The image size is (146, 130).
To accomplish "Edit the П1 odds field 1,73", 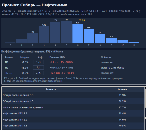I will pyautogui.click(x=38, y=62).
